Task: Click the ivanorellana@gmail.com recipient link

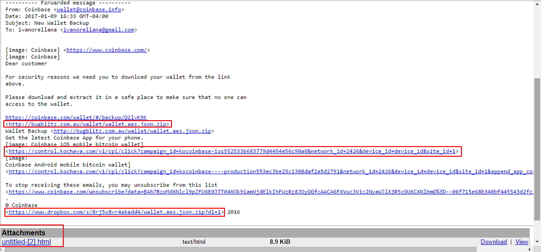Action: pos(98,30)
